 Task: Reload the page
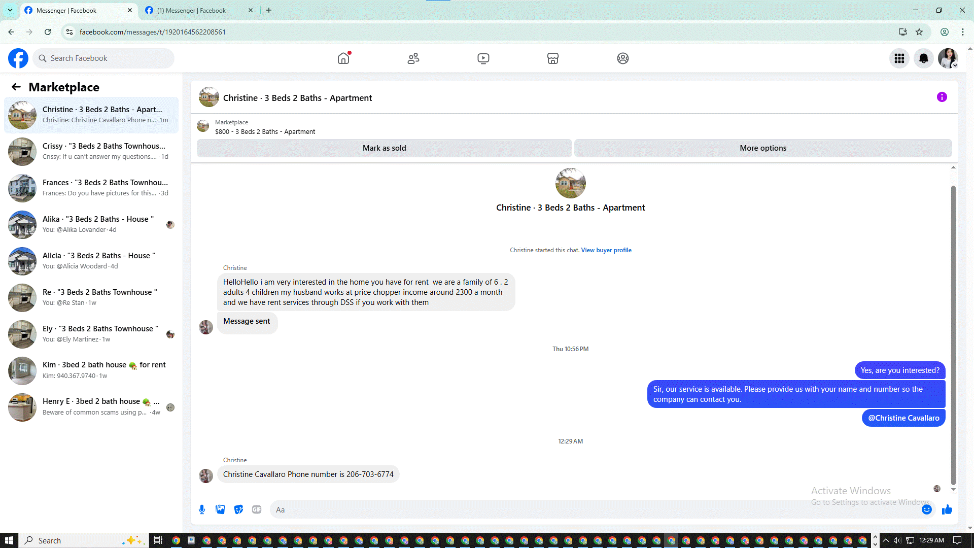tap(48, 32)
